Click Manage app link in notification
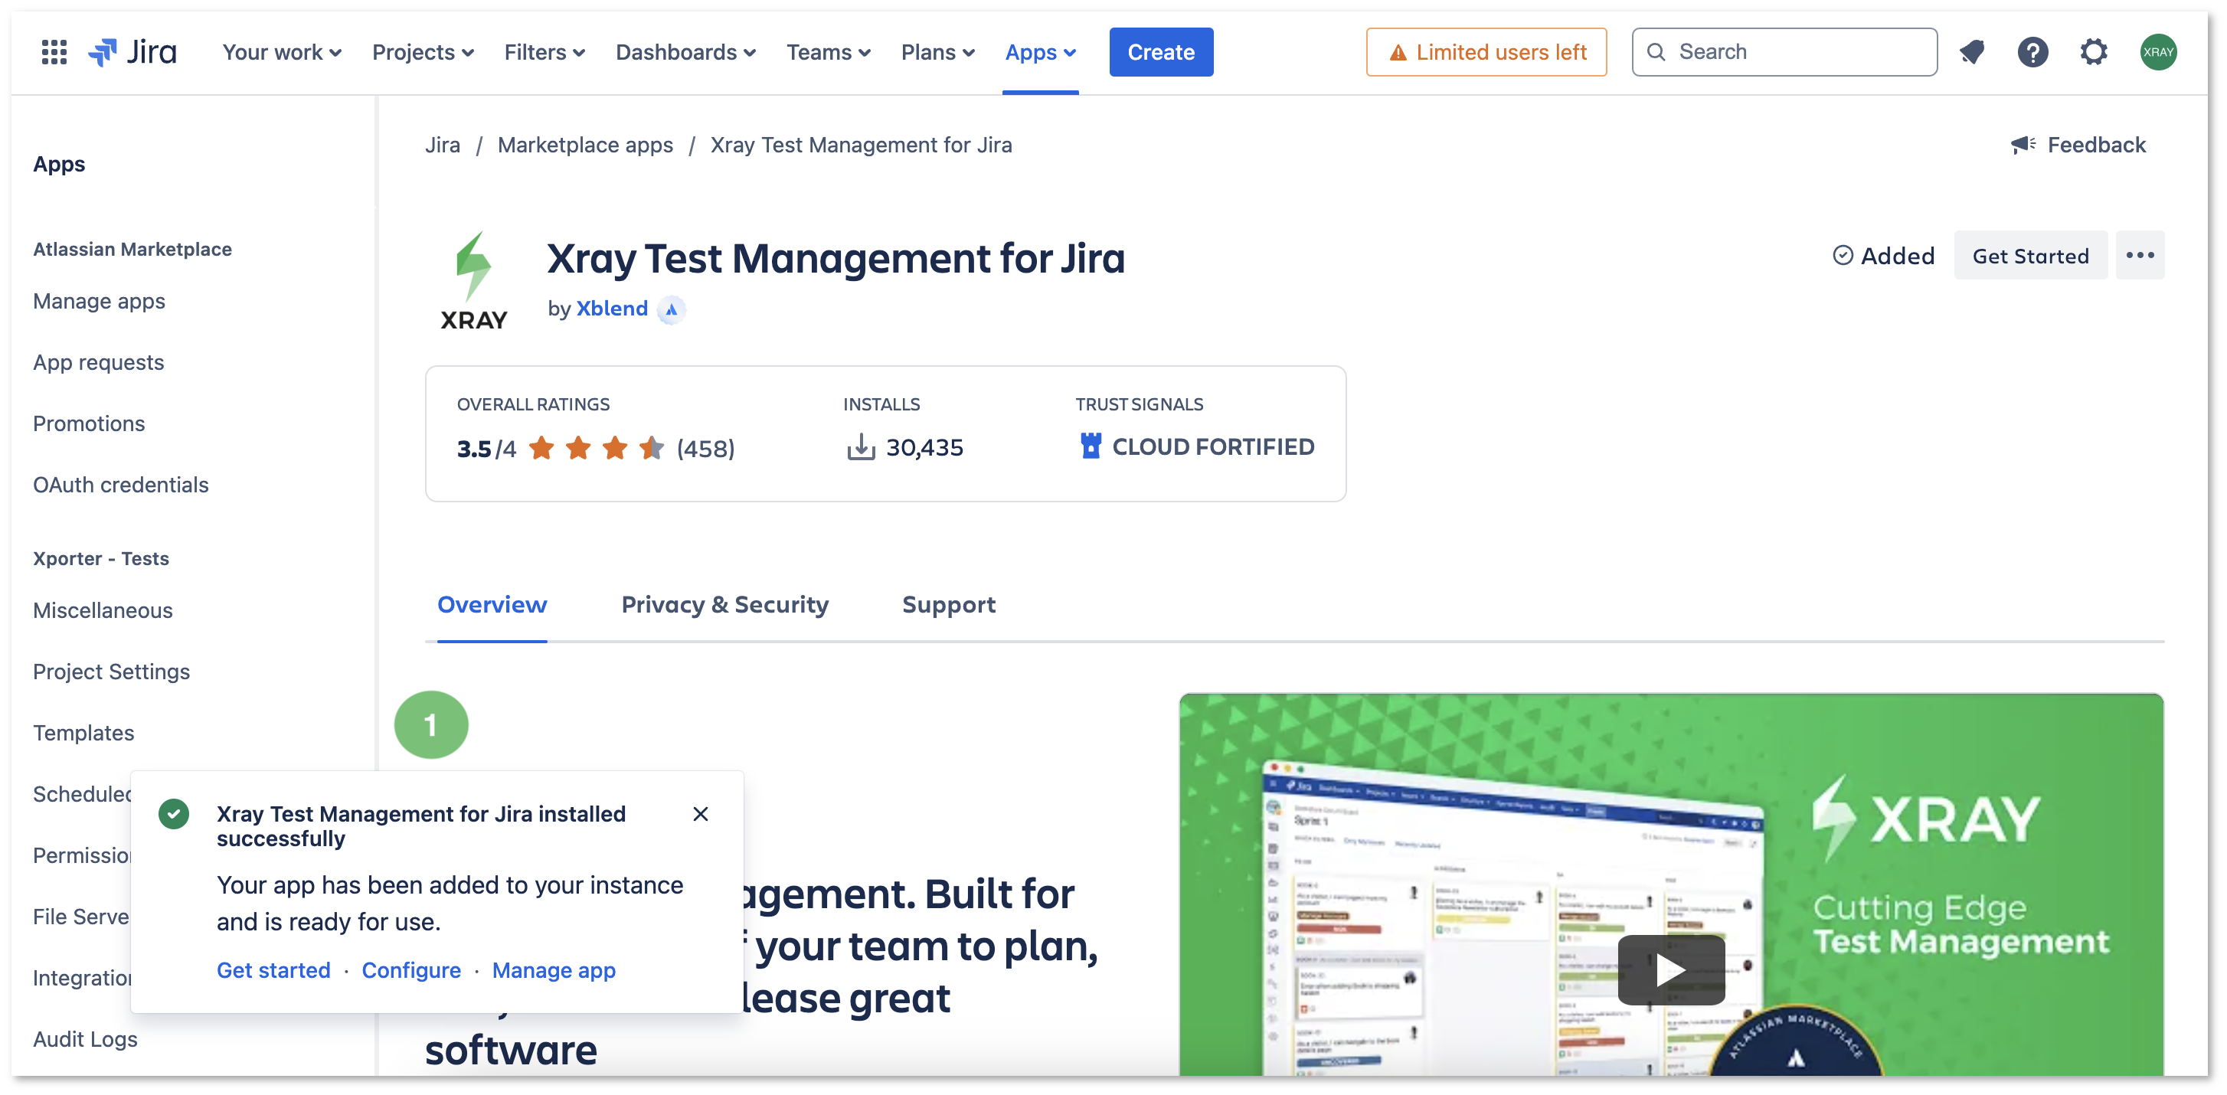Image resolution: width=2227 pixels, height=1095 pixels. click(x=553, y=970)
